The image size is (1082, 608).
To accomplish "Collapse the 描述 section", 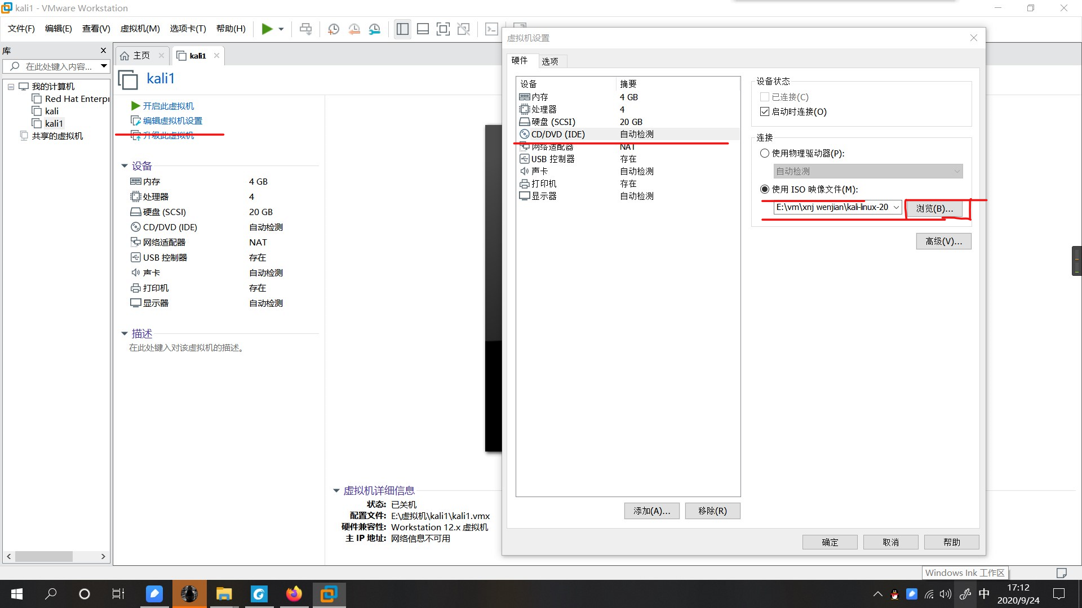I will click(125, 334).
